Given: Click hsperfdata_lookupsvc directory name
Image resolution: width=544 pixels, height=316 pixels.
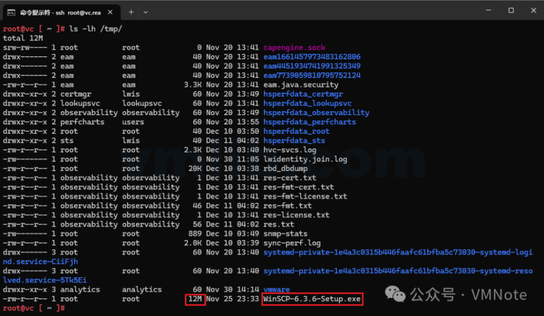Looking at the screenshot, I should [308, 104].
